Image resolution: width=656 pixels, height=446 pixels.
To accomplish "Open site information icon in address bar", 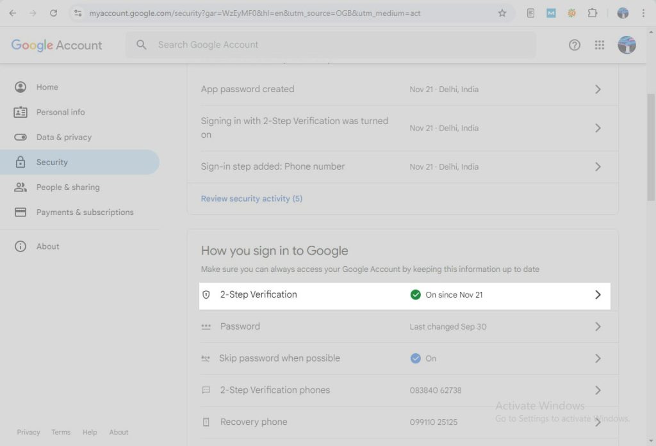I will pyautogui.click(x=78, y=13).
